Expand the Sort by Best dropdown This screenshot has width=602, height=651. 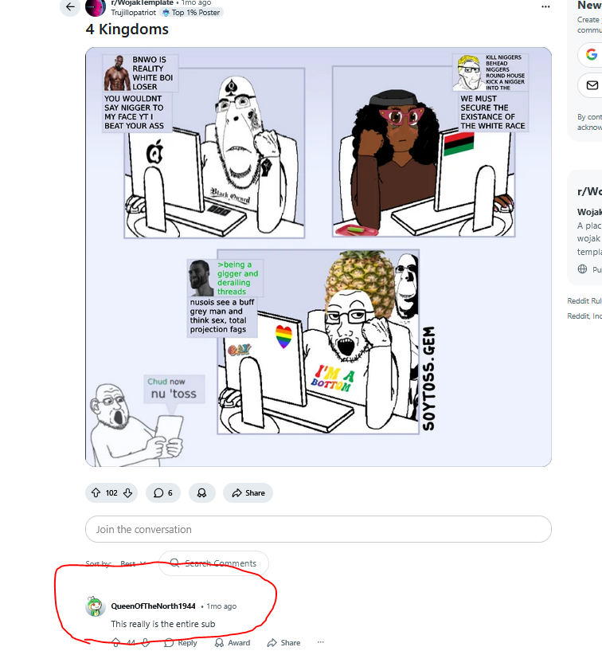(x=133, y=563)
